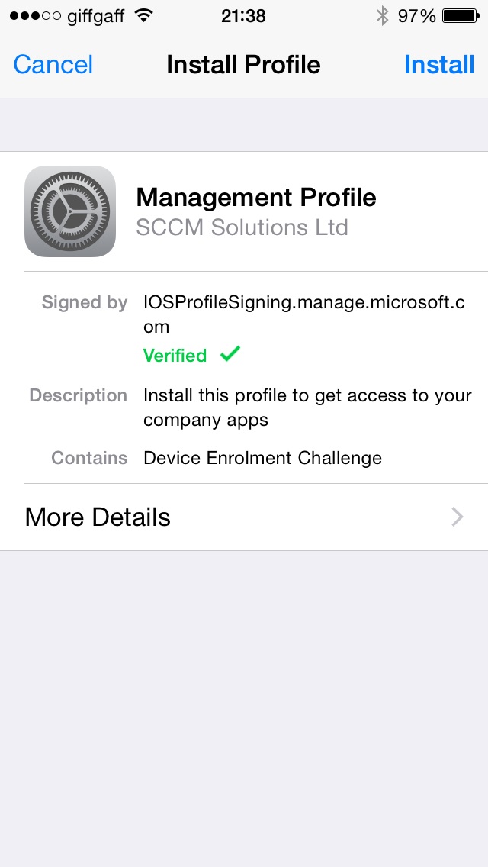This screenshot has width=488, height=867.
Task: Tap the Wi-Fi status icon
Action: coord(142,15)
